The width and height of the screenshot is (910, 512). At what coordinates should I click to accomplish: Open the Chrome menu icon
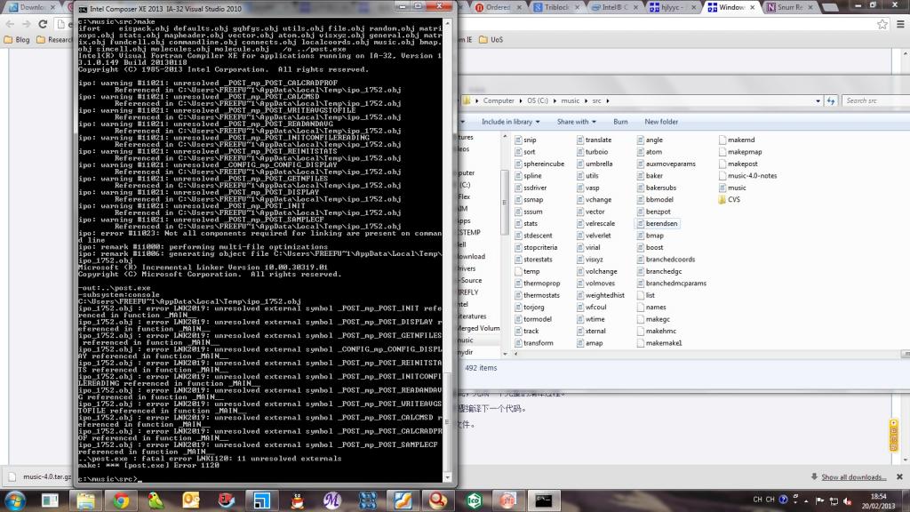[x=900, y=24]
